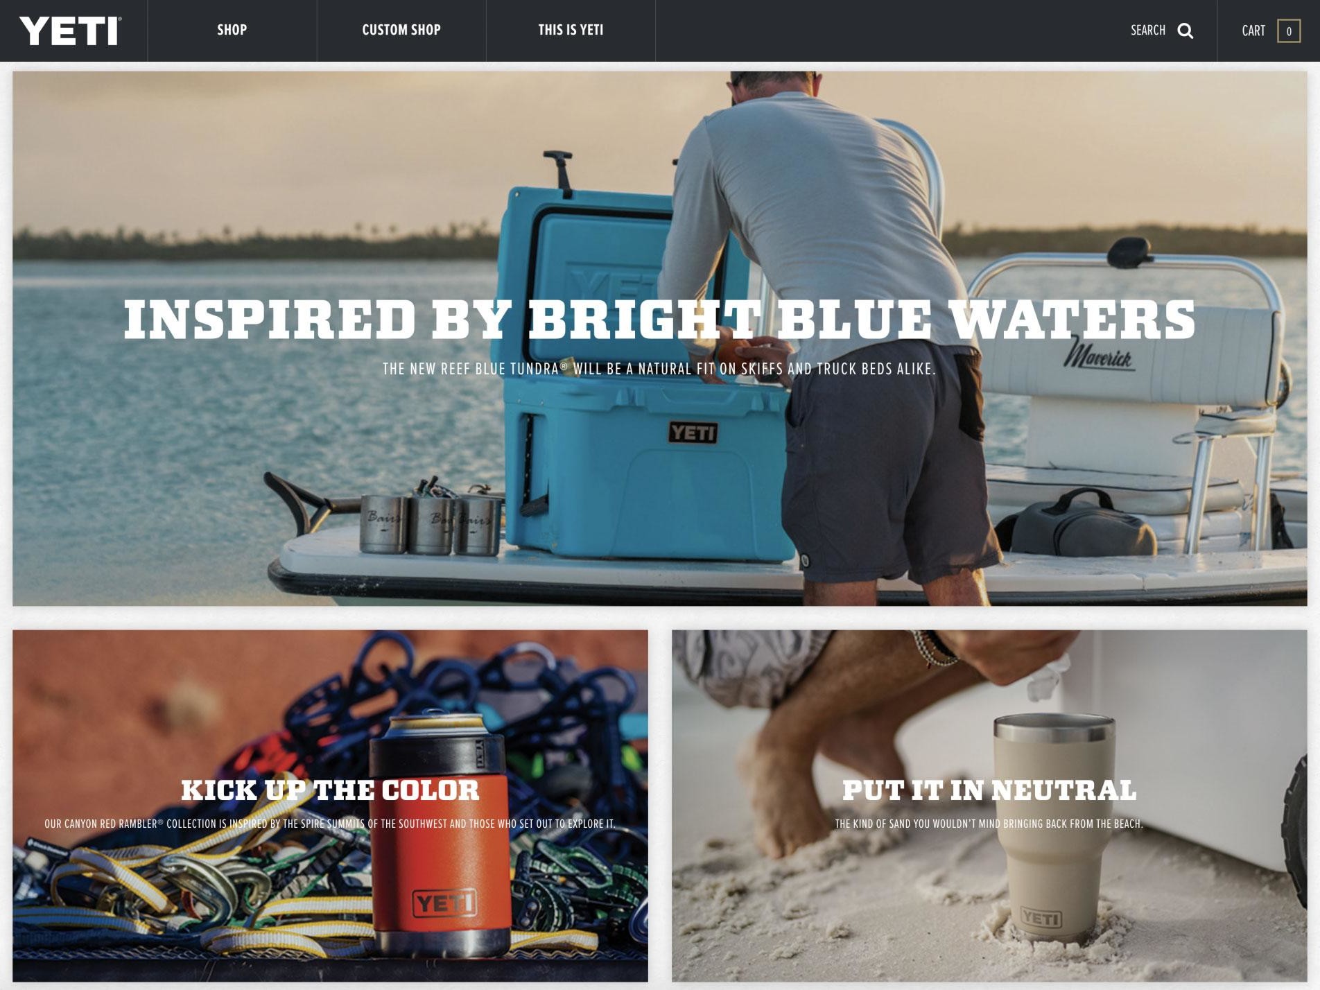Viewport: 1320px width, 990px height.
Task: Click the Canyon Red Rambler description text
Action: 330,824
